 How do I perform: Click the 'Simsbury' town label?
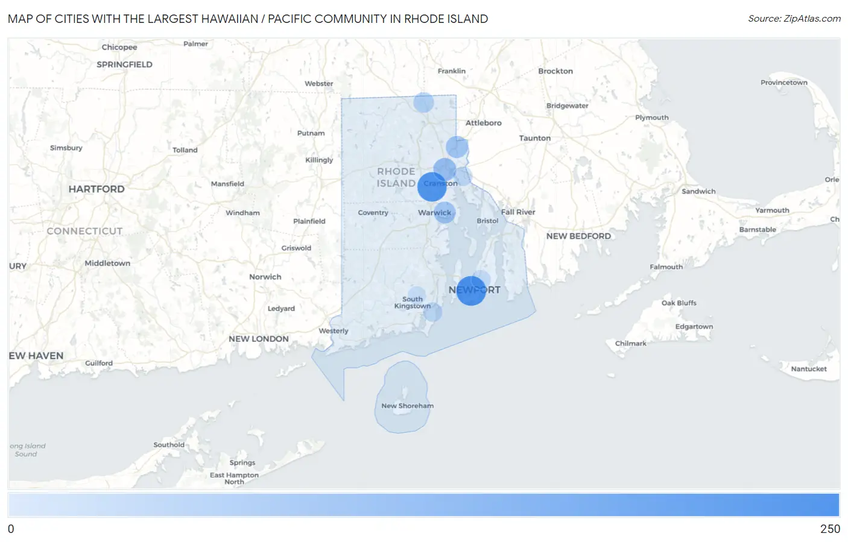coord(66,148)
